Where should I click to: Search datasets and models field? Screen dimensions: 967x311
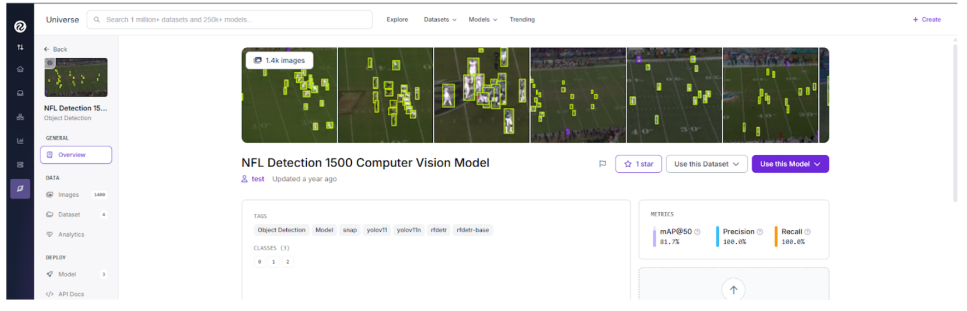pyautogui.click(x=230, y=19)
